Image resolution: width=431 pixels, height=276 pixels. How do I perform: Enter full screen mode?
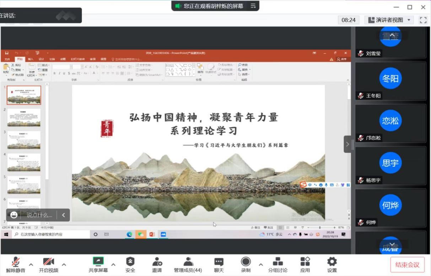423,20
